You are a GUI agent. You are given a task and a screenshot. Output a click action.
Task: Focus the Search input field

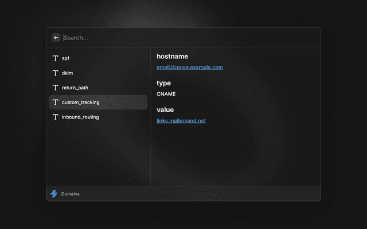point(183,38)
